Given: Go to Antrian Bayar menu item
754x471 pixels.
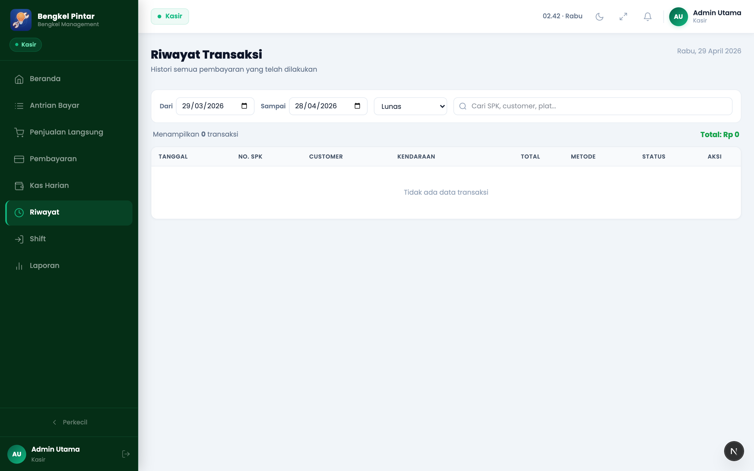Looking at the screenshot, I should [x=69, y=106].
